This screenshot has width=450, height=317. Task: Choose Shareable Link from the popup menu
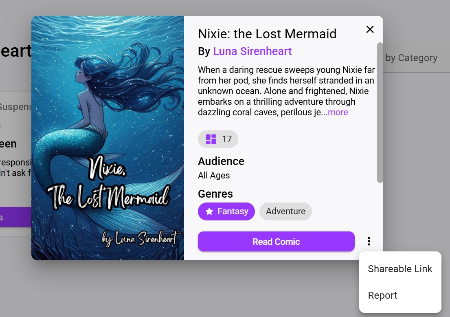pyautogui.click(x=400, y=269)
